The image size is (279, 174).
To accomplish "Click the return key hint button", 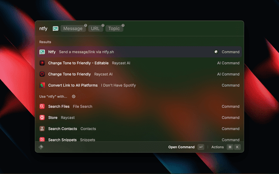I will (201, 147).
